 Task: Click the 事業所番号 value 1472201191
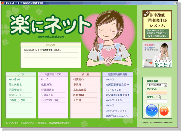point(154,85)
